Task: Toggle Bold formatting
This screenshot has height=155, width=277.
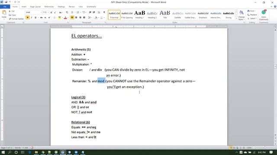Action: pos(28,18)
